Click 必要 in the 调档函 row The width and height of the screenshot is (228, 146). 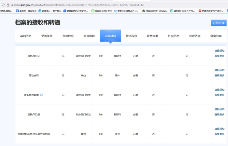point(135,134)
